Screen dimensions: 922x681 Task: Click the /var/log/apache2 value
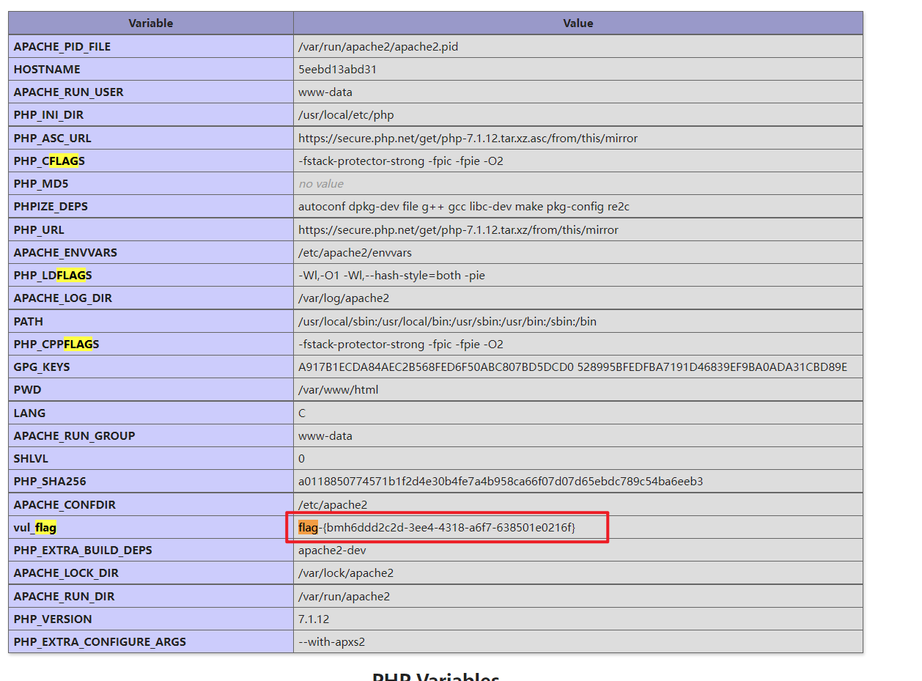click(344, 298)
